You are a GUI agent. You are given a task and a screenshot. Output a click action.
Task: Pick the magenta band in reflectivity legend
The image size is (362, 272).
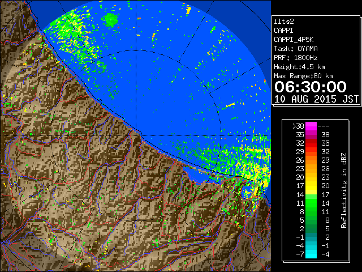tap(311, 126)
